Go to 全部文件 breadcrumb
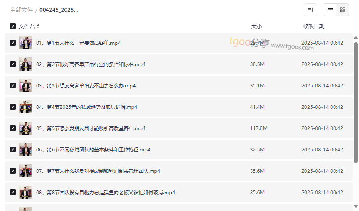Viewport: 359px width, 211px height. tap(21, 10)
